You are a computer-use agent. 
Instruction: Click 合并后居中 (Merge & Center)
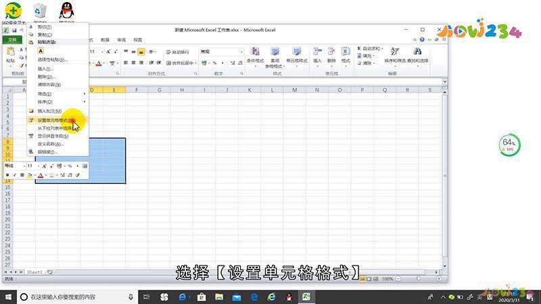coord(181,63)
